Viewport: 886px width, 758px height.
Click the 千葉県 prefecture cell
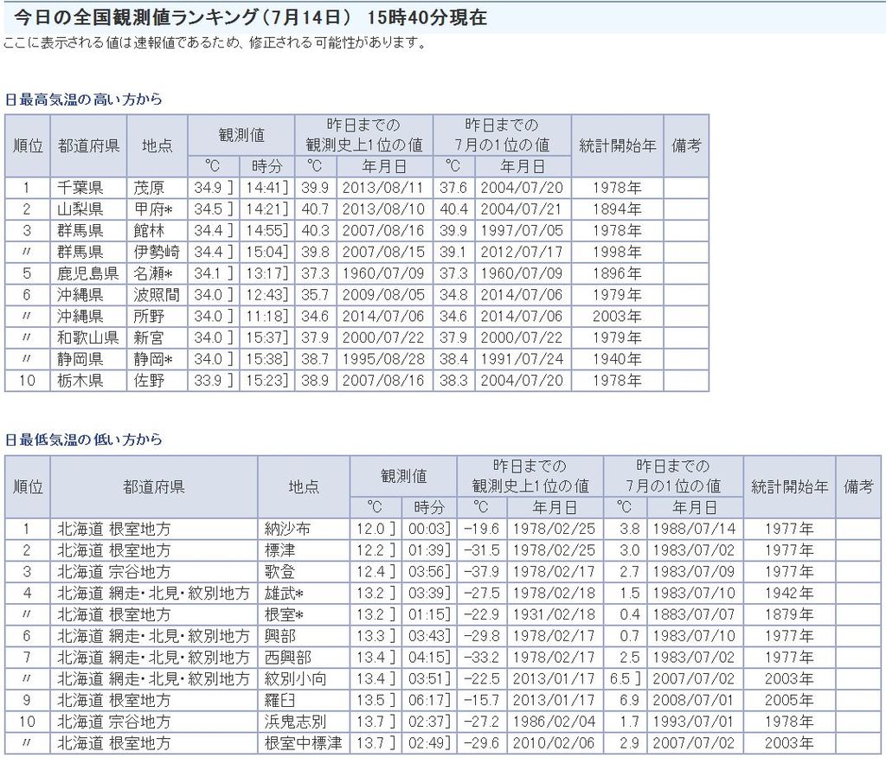[x=80, y=188]
